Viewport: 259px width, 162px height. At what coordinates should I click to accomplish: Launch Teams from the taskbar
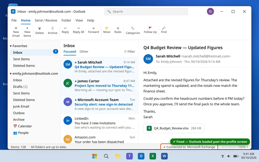click(x=129, y=156)
